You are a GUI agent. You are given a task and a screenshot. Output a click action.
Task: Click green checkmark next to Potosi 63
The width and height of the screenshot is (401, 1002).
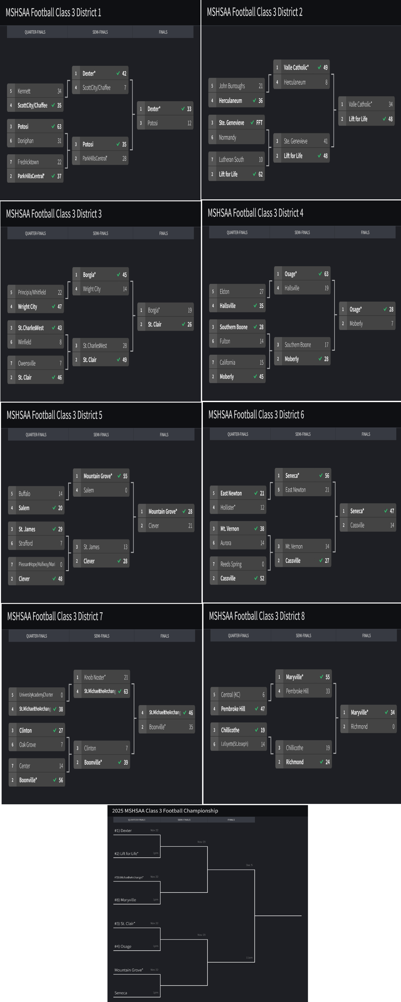(53, 126)
